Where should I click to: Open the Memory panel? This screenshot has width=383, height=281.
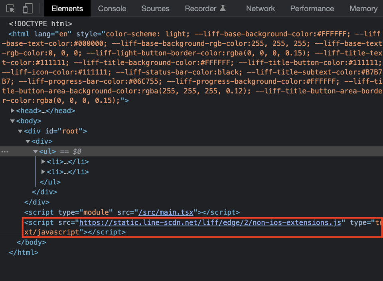[363, 8]
